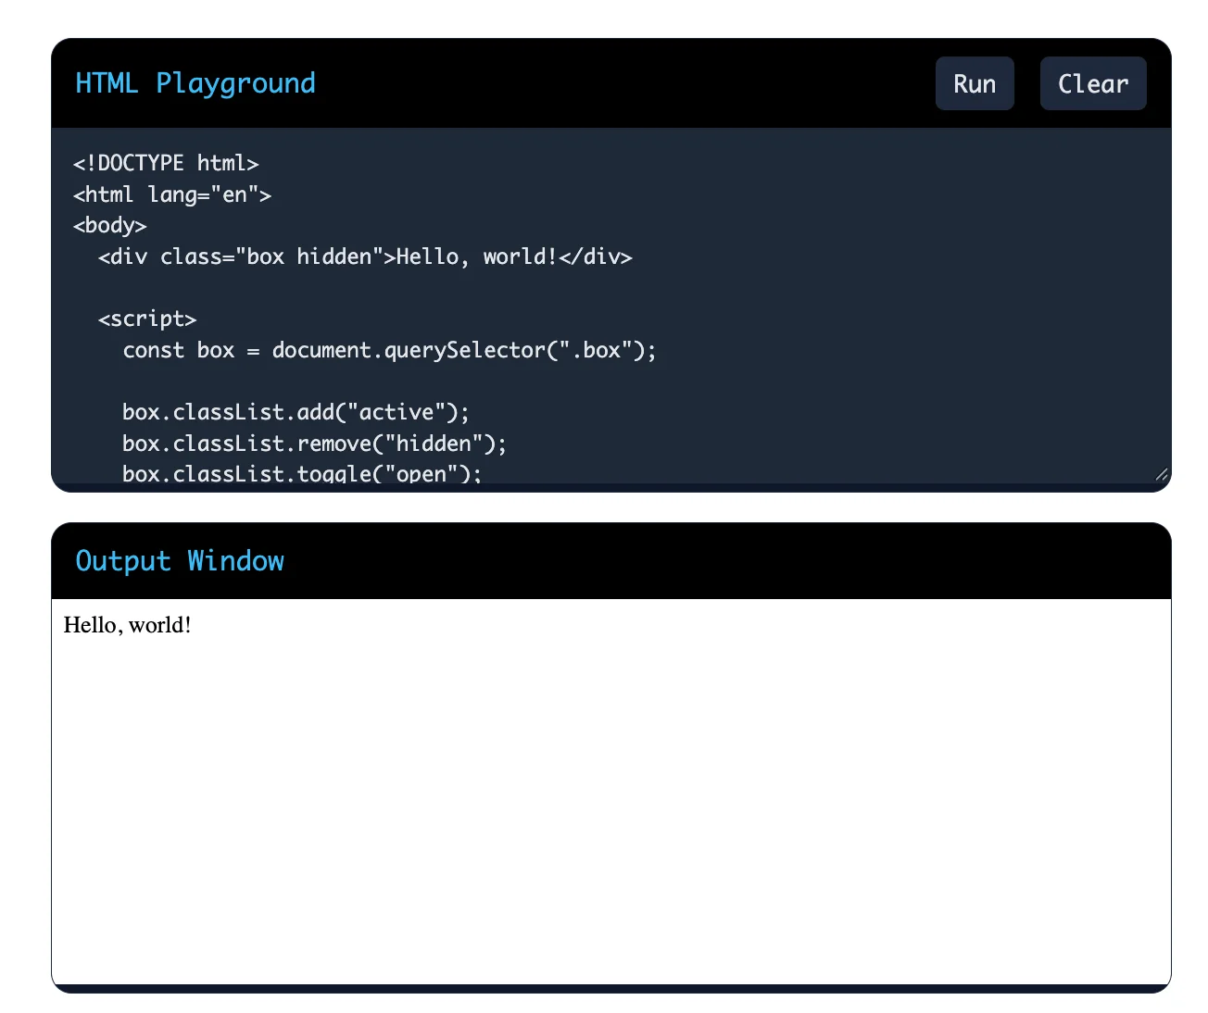Click the box.classList.toggle("open") line
Viewport: 1208px width, 1013px height.
pyautogui.click(x=302, y=473)
